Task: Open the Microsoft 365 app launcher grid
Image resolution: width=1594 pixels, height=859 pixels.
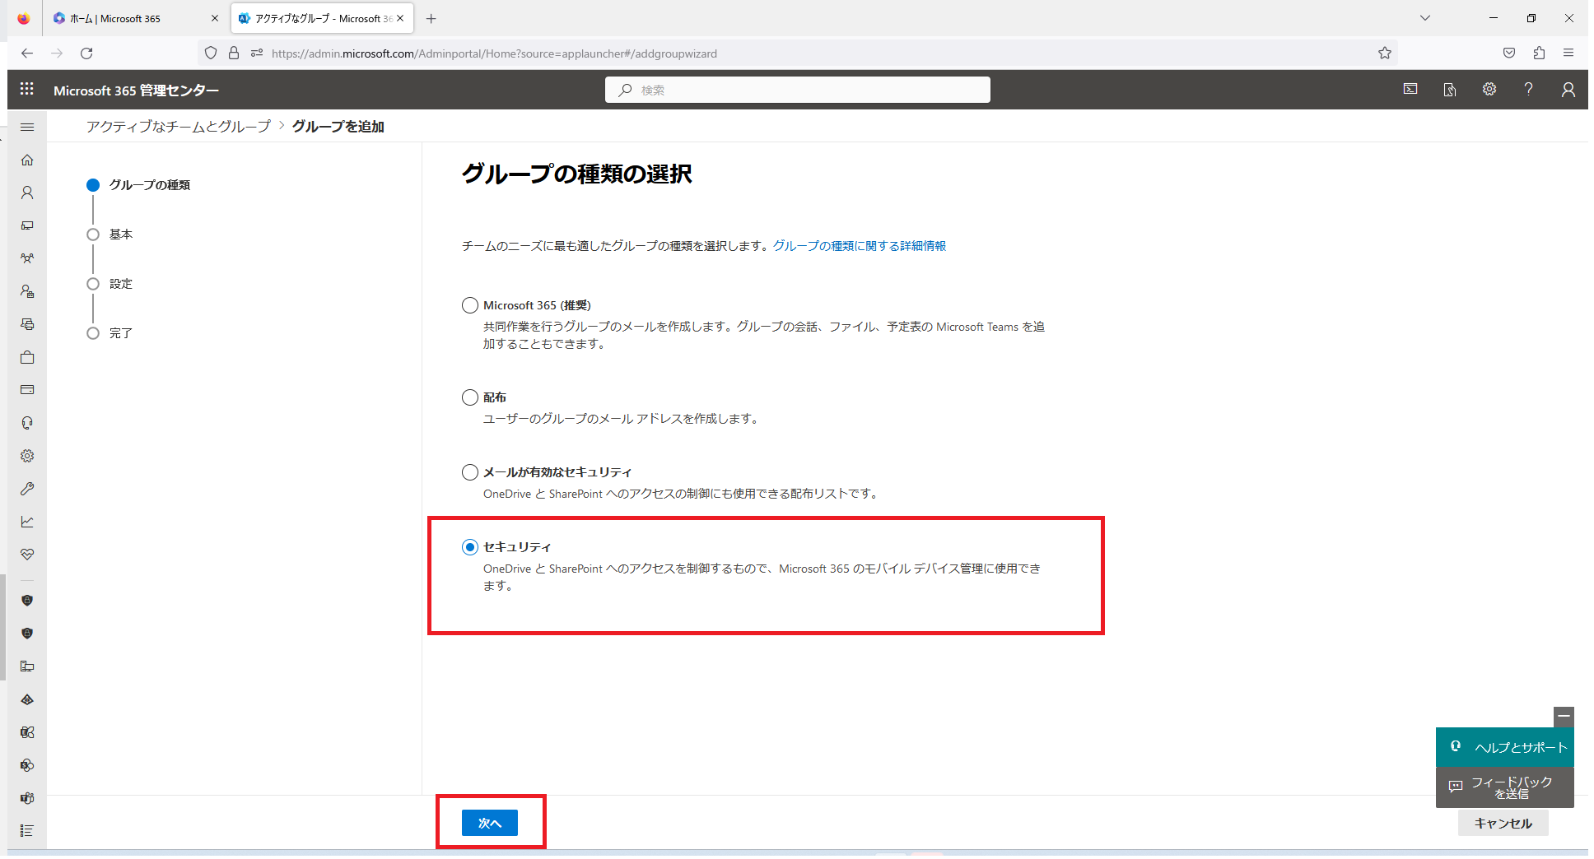Action: point(26,89)
